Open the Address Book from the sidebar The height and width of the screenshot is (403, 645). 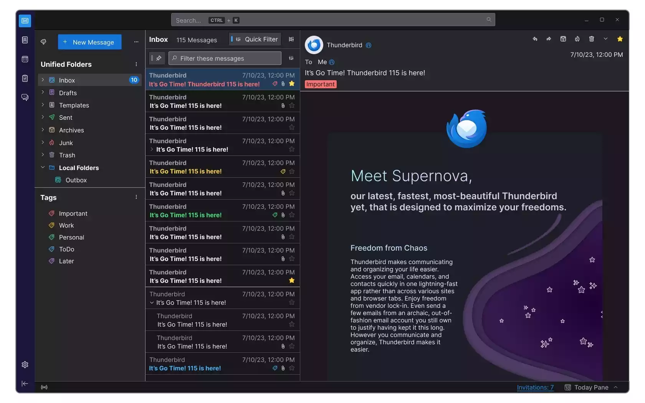(x=25, y=40)
